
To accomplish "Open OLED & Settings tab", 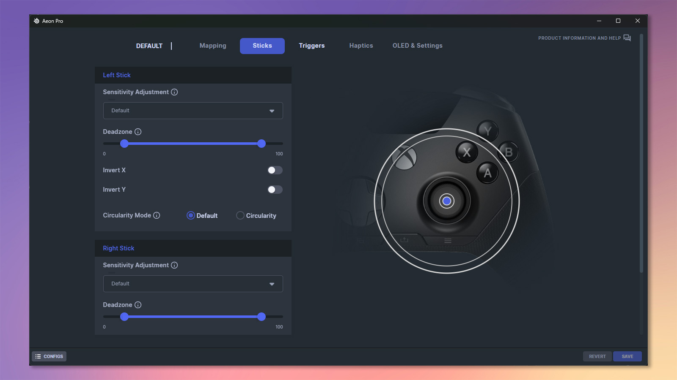I will click(418, 46).
